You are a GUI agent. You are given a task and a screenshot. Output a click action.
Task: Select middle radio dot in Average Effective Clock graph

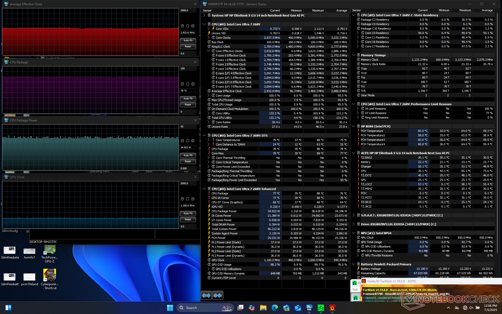coord(187,26)
